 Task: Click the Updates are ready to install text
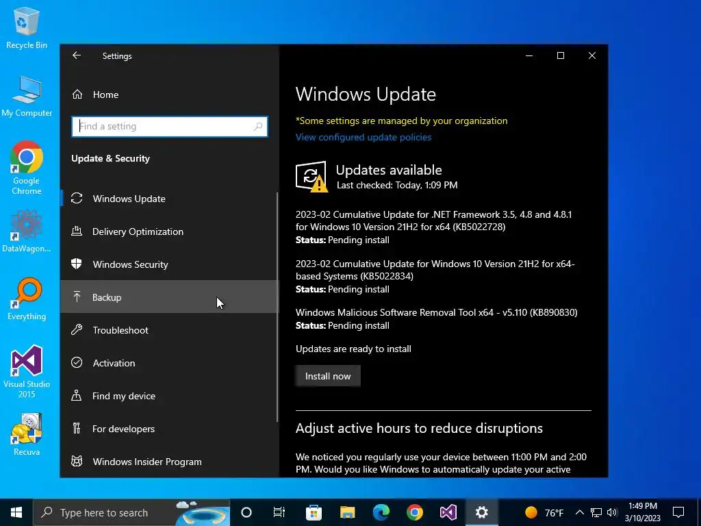point(353,349)
